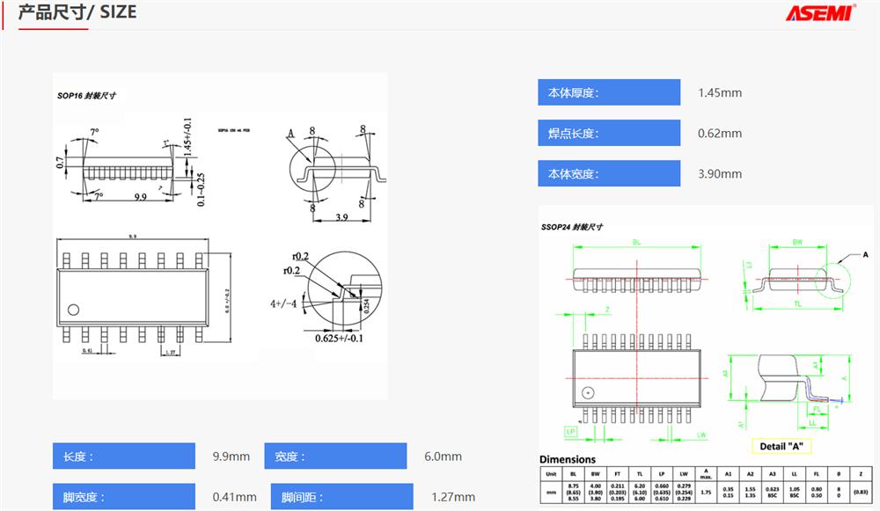Select the 1.45+/-0.1 vertical dimension text
This screenshot has height=511, width=880.
(x=188, y=137)
